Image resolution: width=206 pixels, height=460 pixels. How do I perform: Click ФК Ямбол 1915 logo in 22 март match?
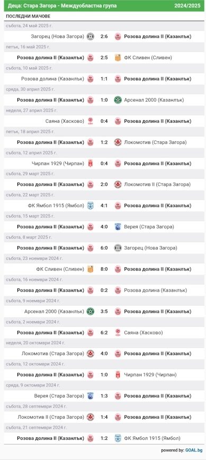coord(91,206)
